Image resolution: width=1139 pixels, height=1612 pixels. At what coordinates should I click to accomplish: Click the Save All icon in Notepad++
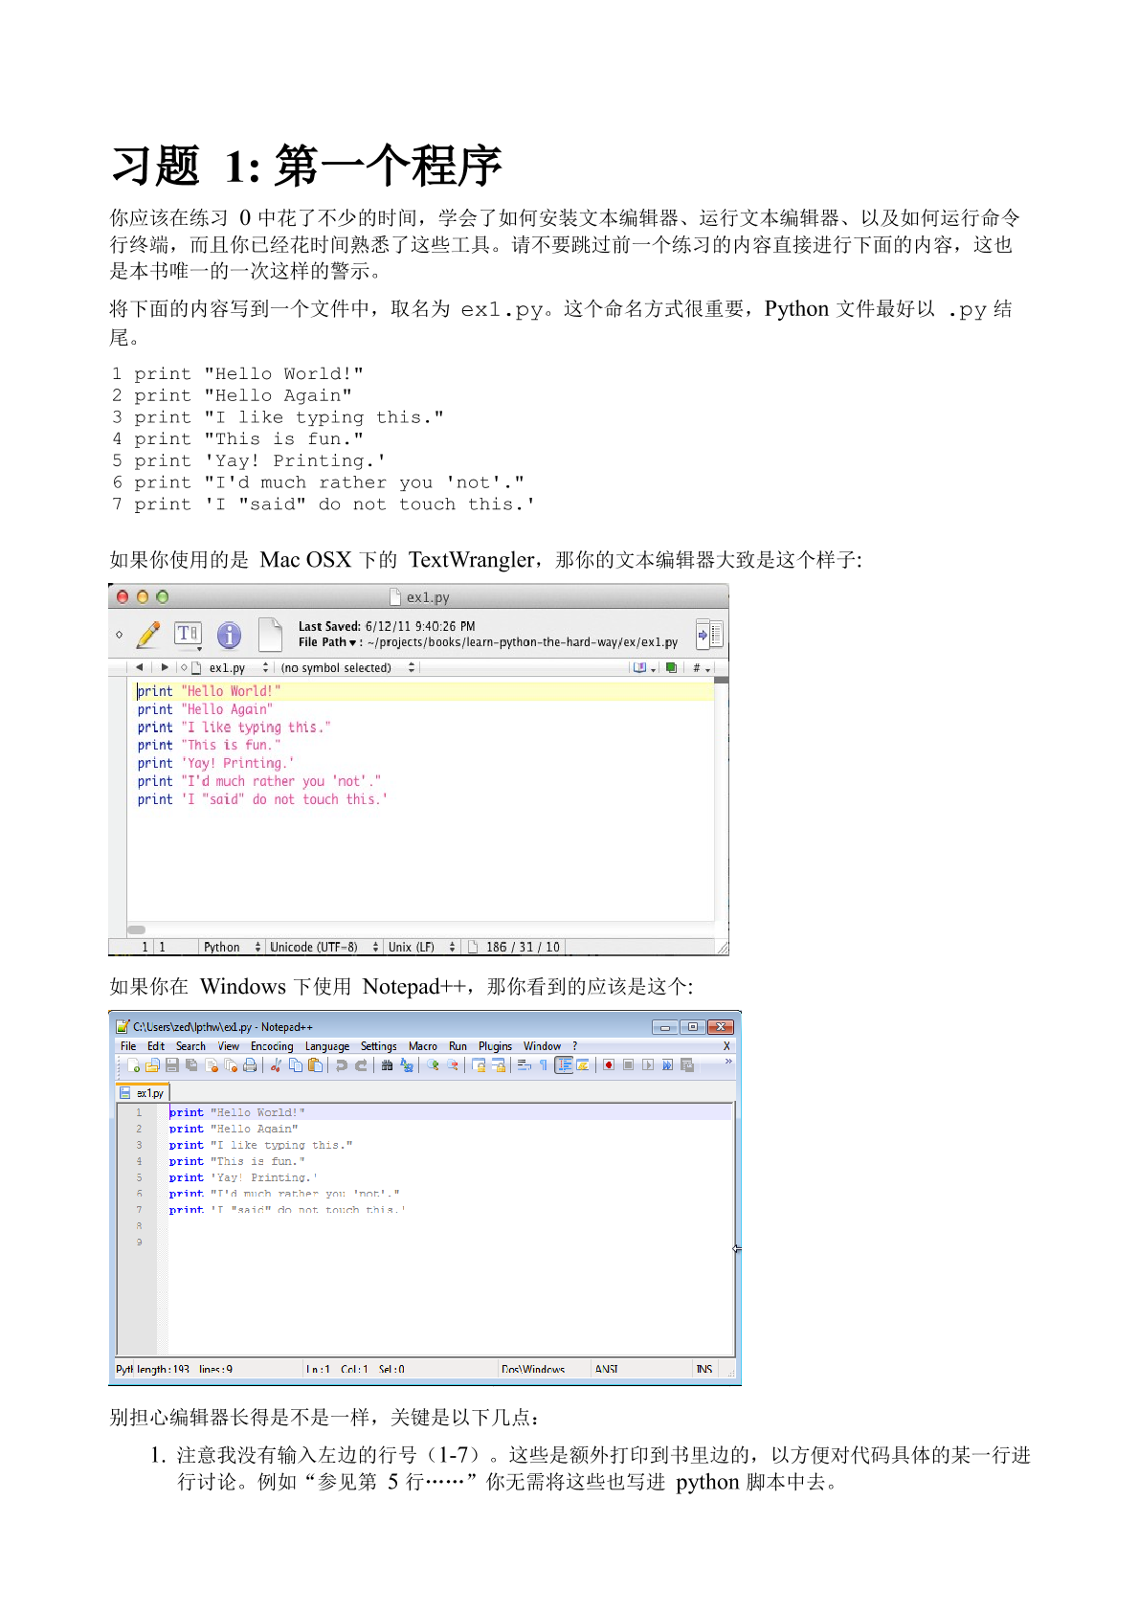coord(191,1064)
